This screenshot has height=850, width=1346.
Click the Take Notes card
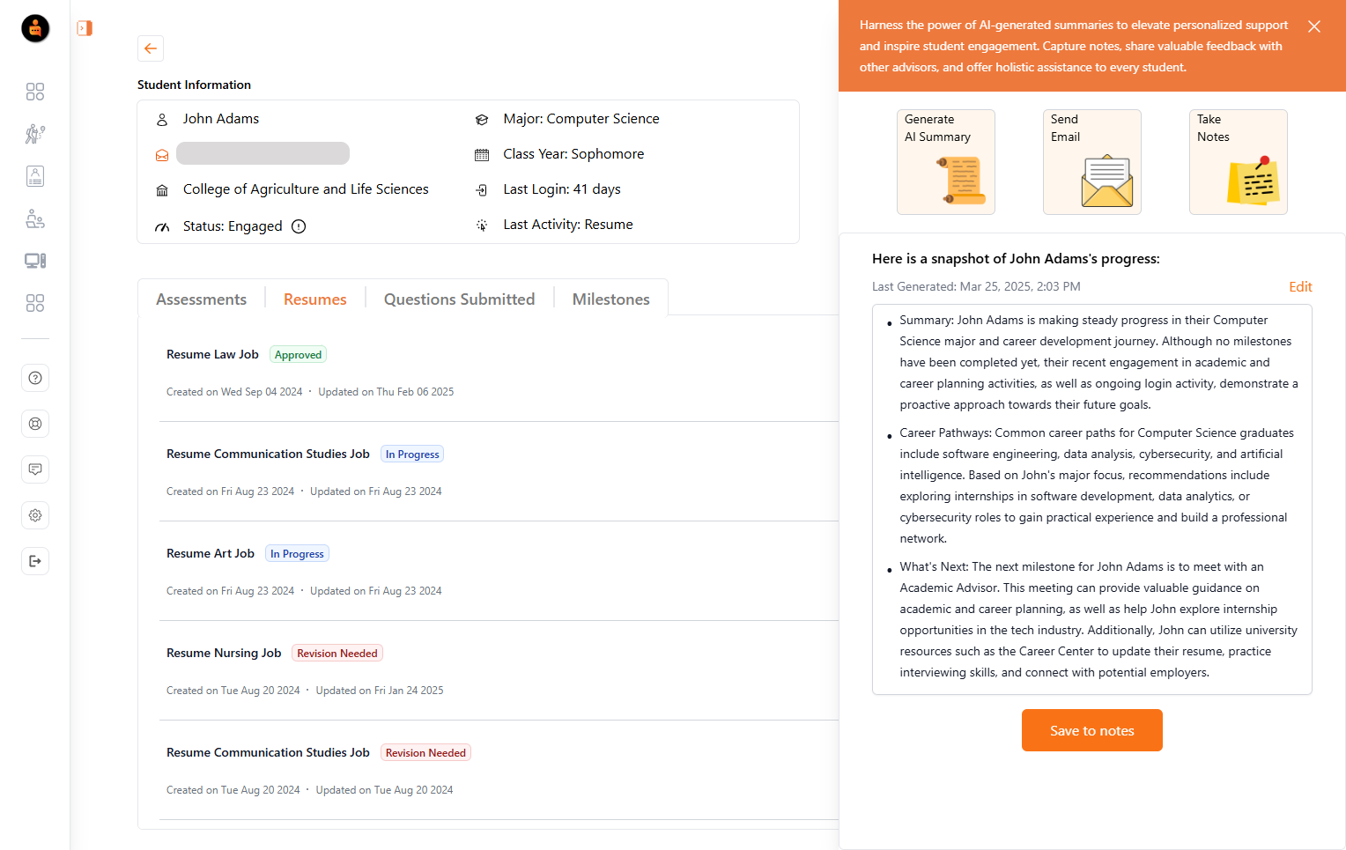tap(1239, 162)
